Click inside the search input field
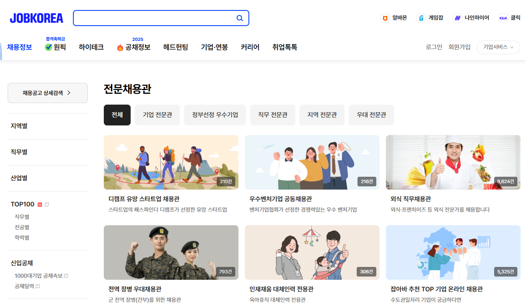 click(x=156, y=18)
